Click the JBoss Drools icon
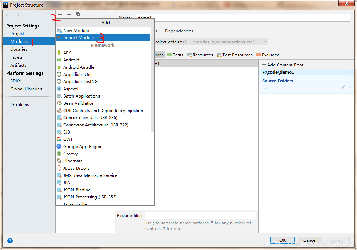 [59, 168]
